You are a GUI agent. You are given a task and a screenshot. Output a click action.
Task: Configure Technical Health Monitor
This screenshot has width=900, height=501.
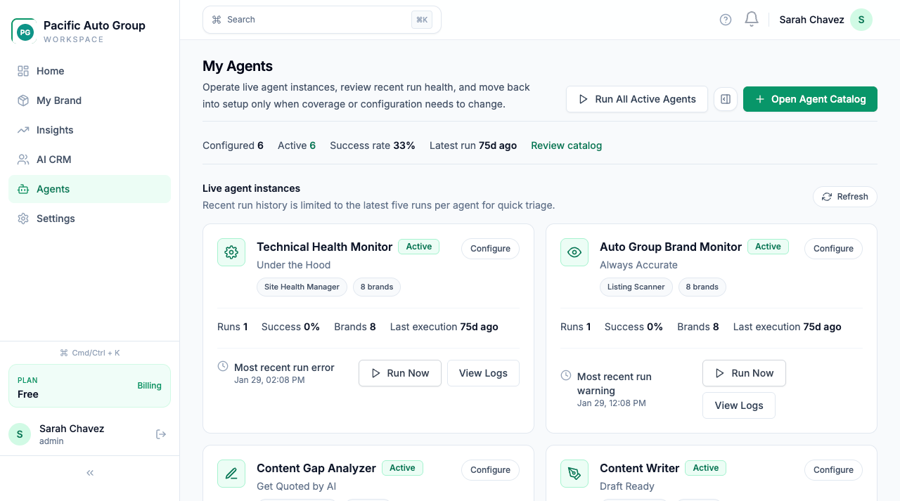pyautogui.click(x=490, y=249)
